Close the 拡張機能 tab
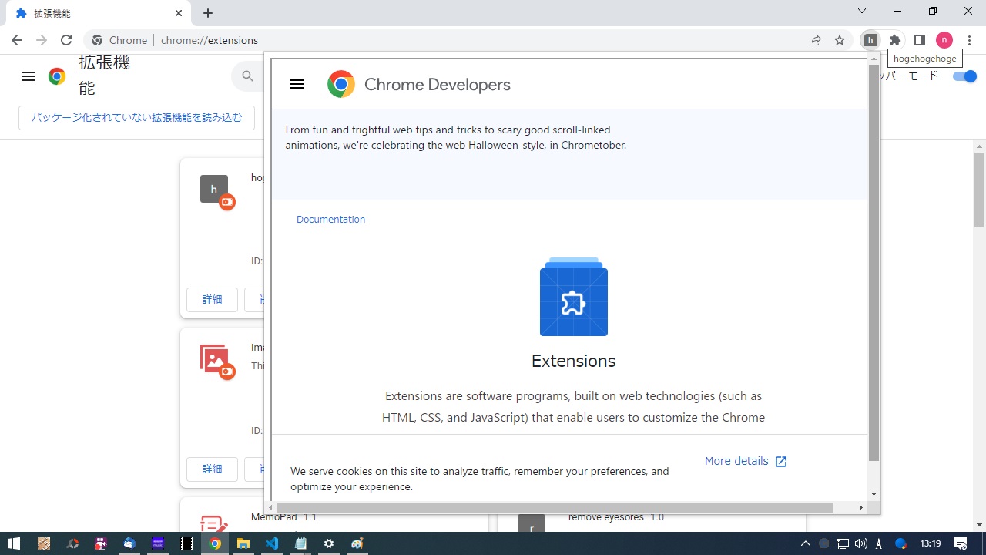 (179, 13)
